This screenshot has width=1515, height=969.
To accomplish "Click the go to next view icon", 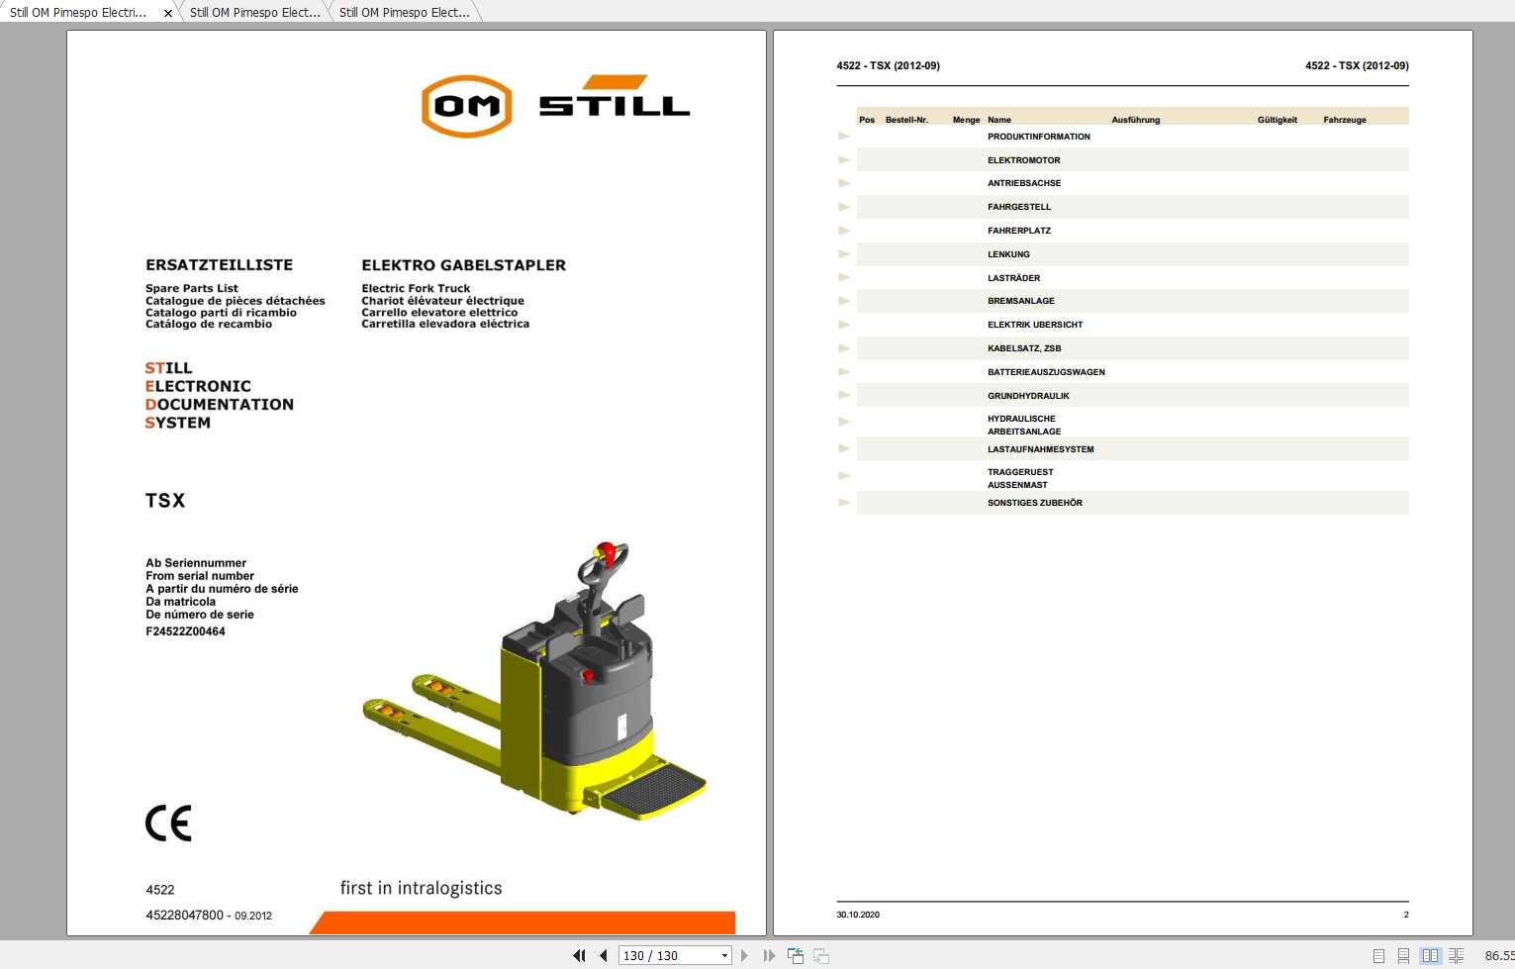I will point(821,955).
